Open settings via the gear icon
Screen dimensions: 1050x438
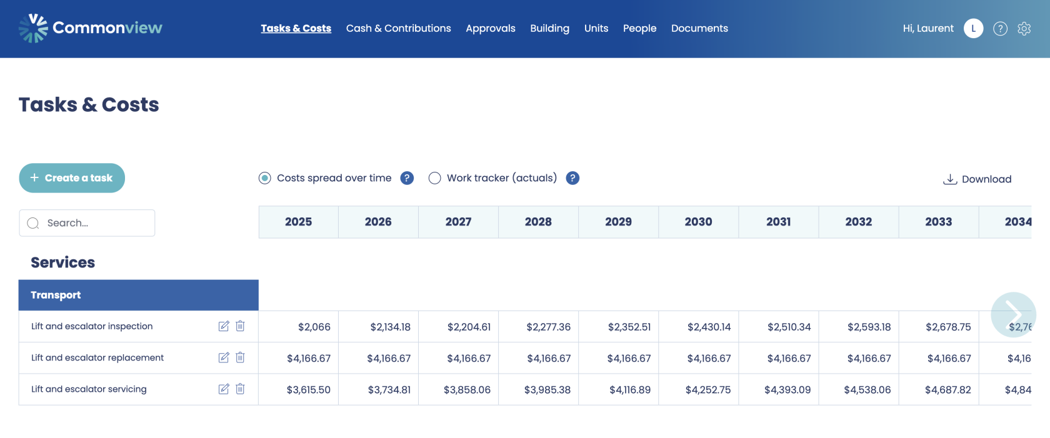click(1024, 29)
